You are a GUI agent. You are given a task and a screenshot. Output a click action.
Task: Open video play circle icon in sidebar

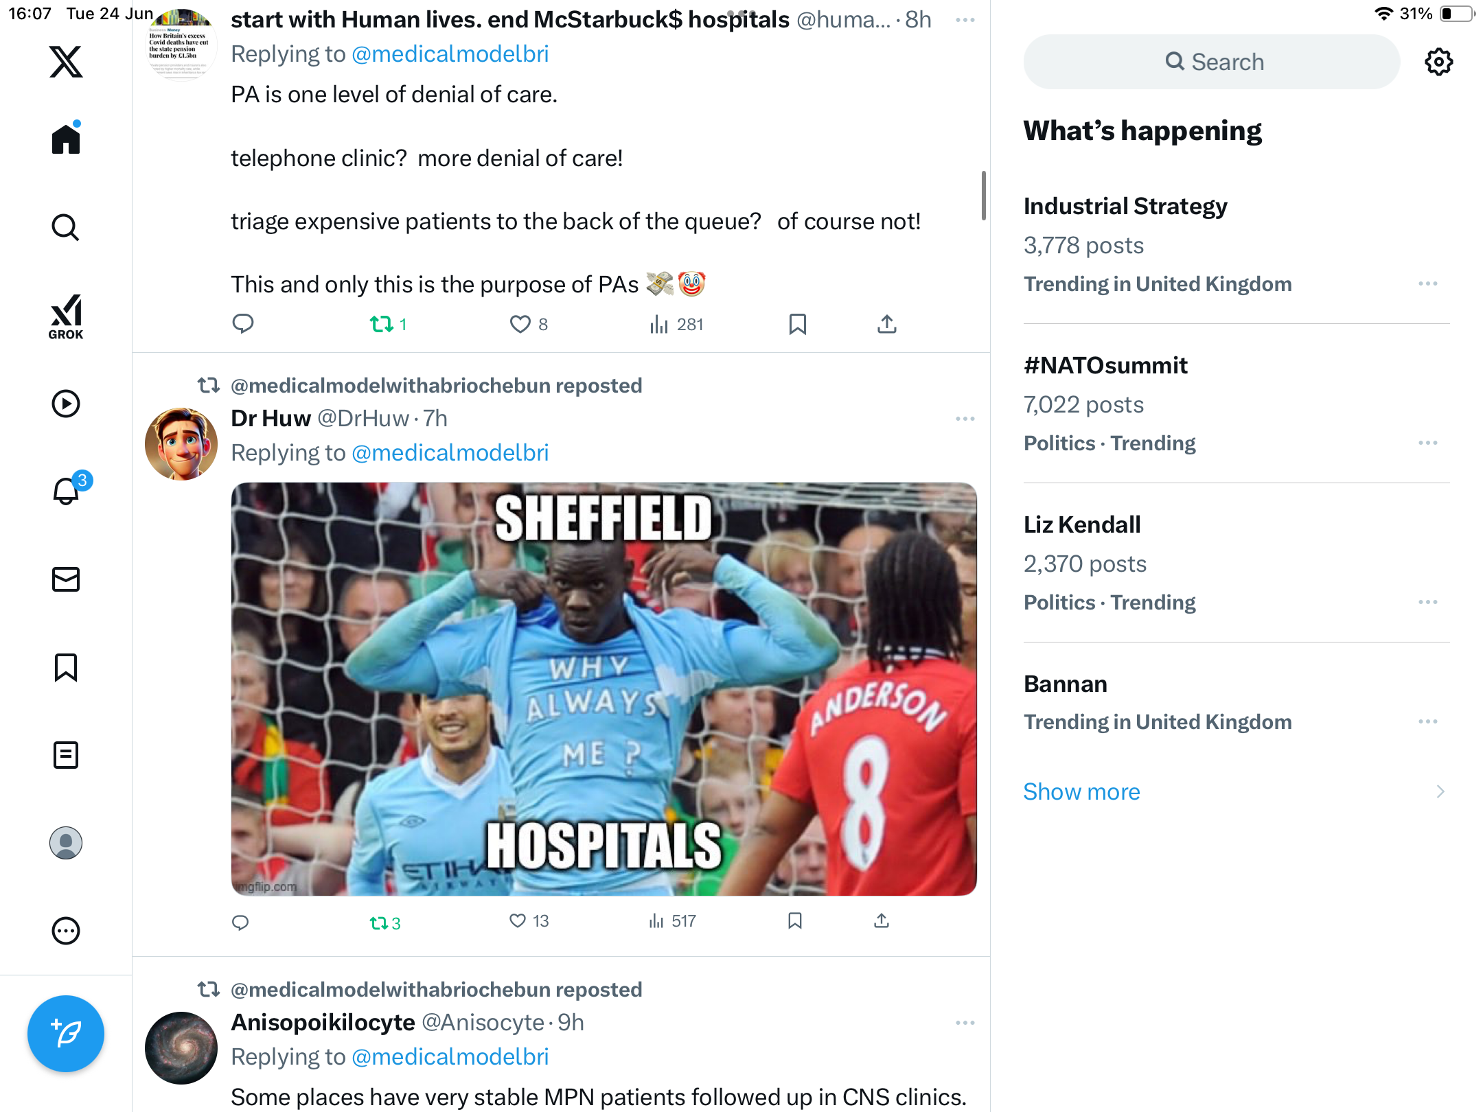pos(66,404)
